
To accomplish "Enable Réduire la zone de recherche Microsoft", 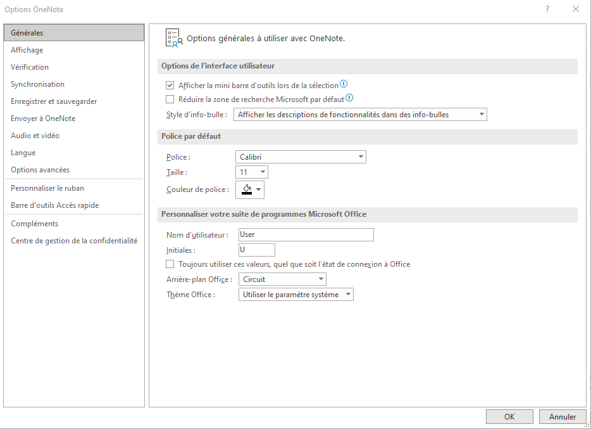I will point(170,99).
